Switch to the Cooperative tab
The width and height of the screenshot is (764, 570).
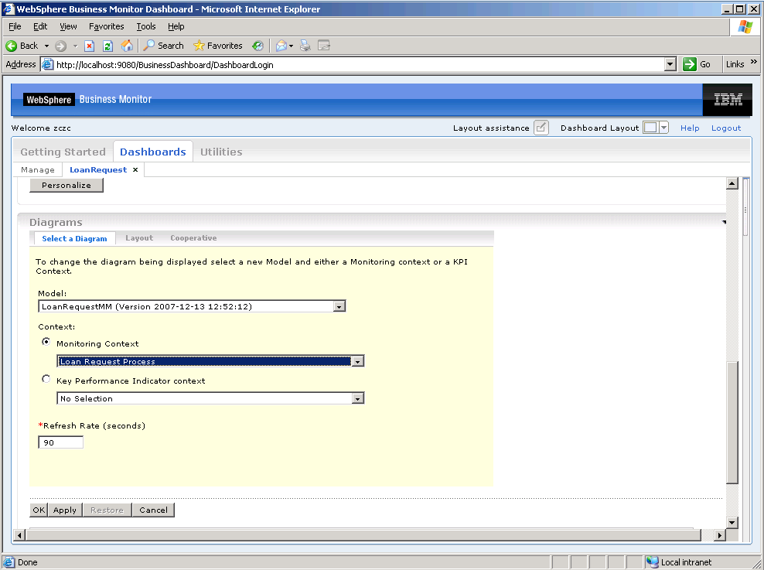pyautogui.click(x=193, y=237)
